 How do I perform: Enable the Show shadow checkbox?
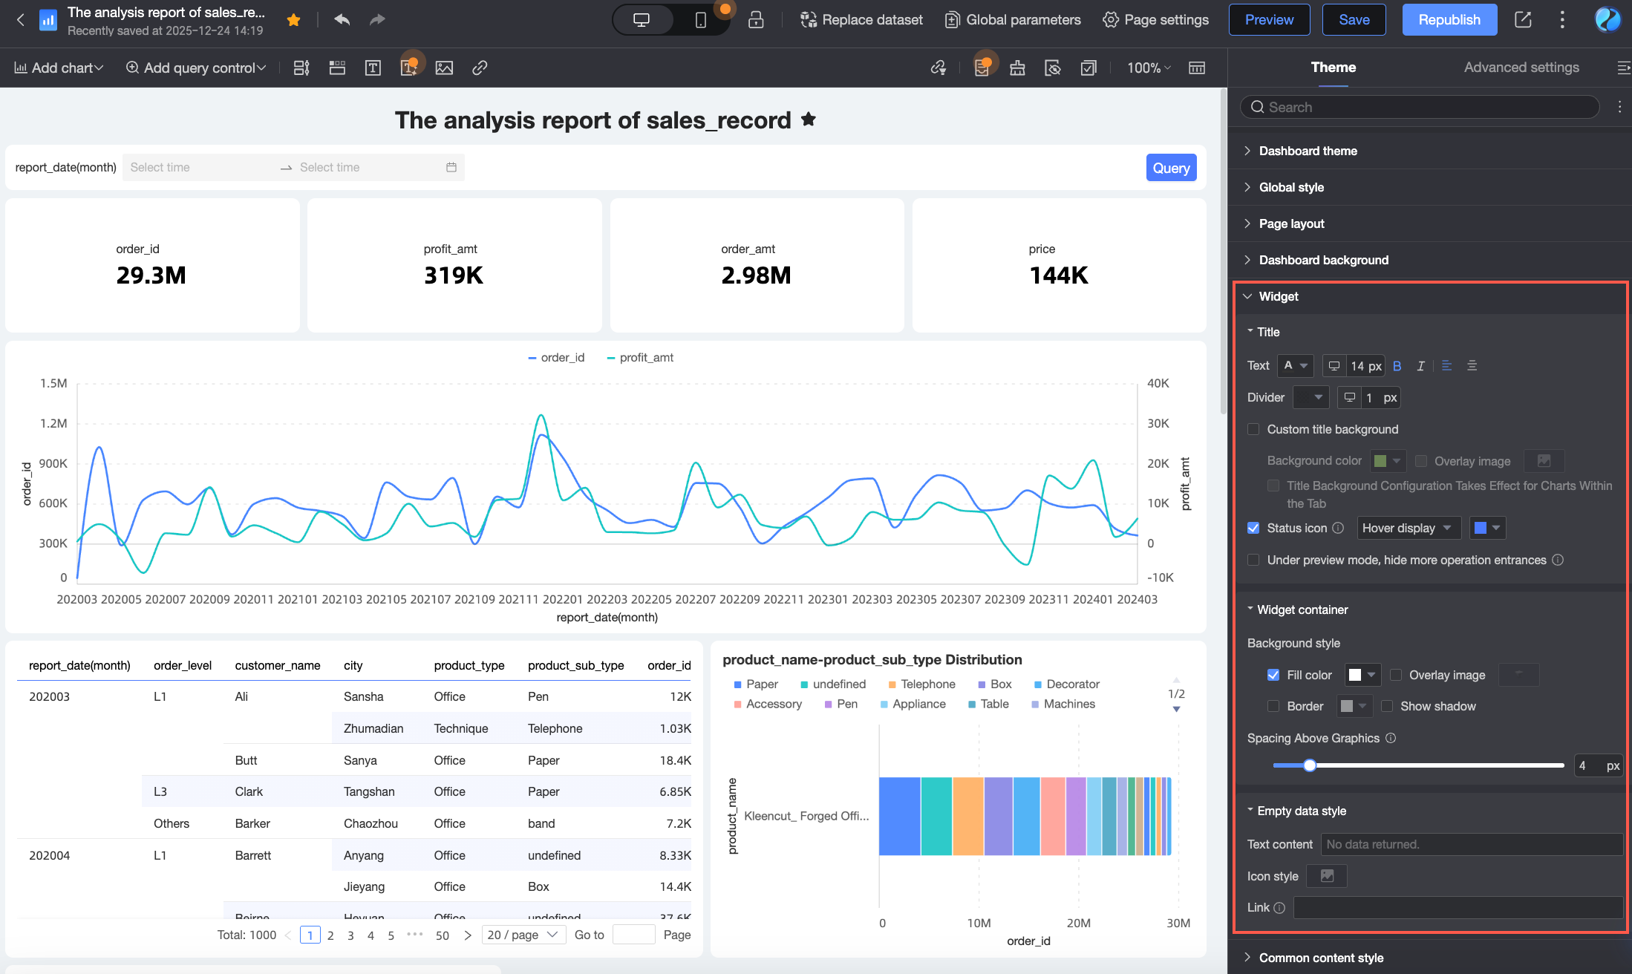point(1386,706)
